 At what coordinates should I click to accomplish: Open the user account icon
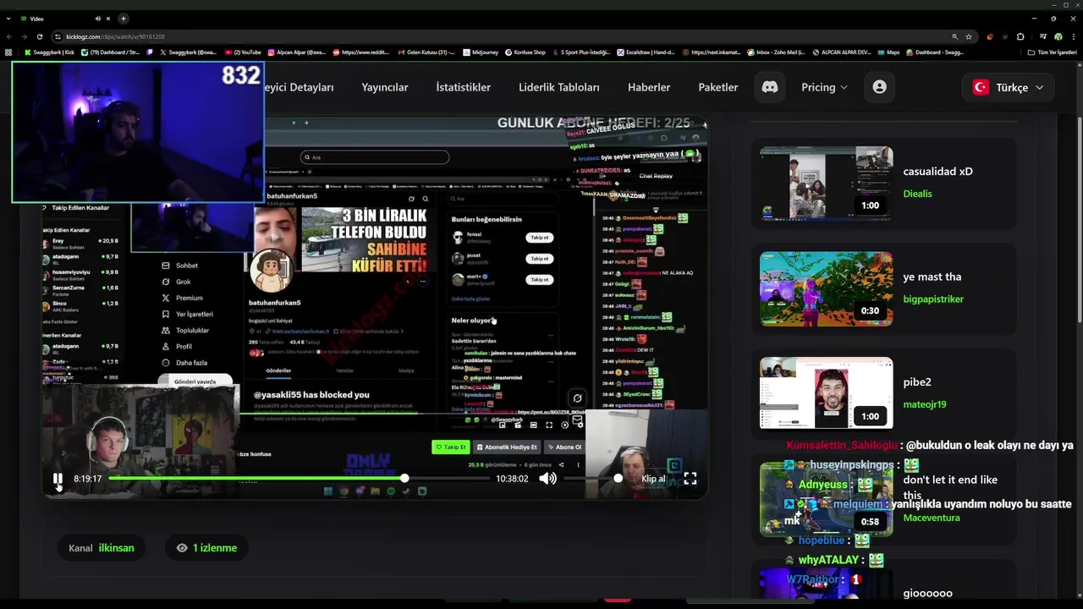click(880, 87)
